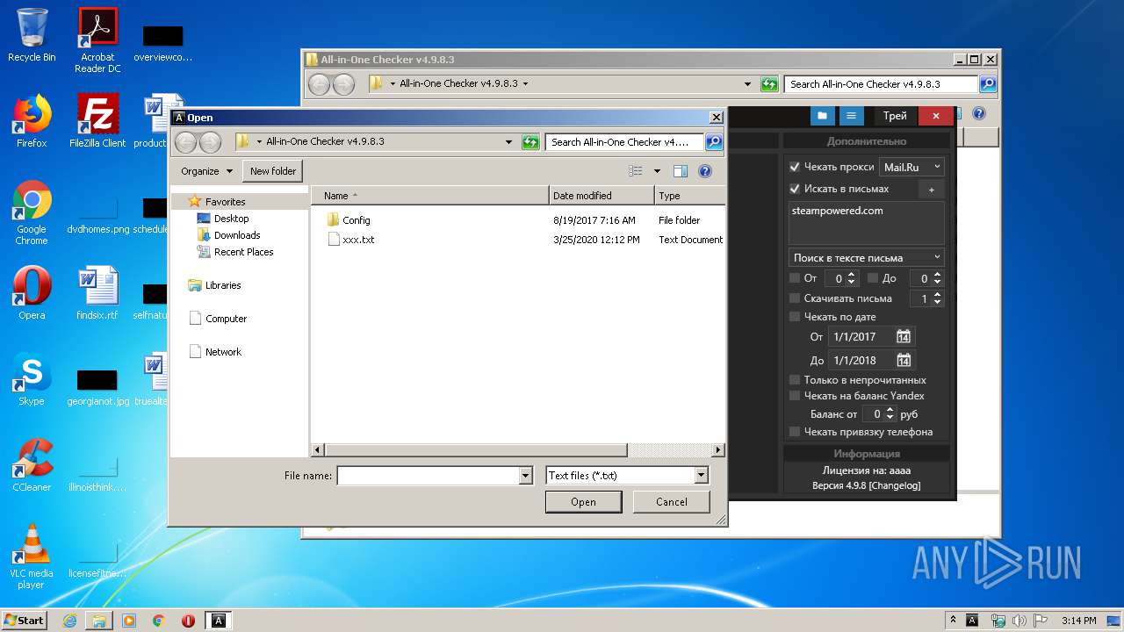Image resolution: width=1124 pixels, height=632 pixels.
Task: Open the Changelog link in the Информация section
Action: [895, 485]
